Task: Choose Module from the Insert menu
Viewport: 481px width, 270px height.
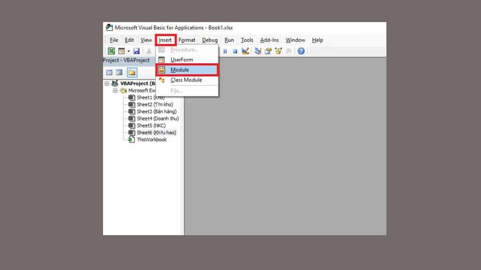Action: tap(187, 70)
